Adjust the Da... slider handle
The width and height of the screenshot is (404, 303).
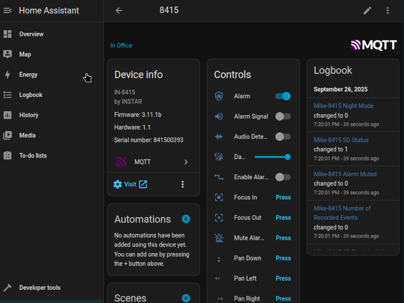pos(287,157)
